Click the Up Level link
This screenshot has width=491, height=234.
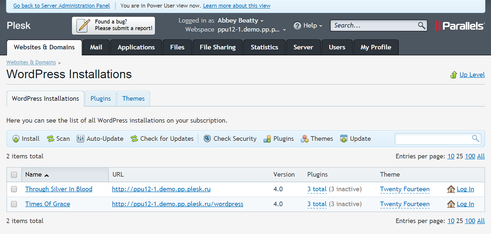472,75
